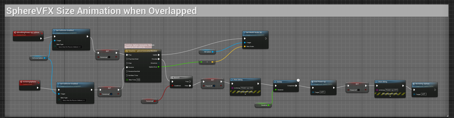
Task: Click the clock icon on the Delay node
Action: click(298, 80)
